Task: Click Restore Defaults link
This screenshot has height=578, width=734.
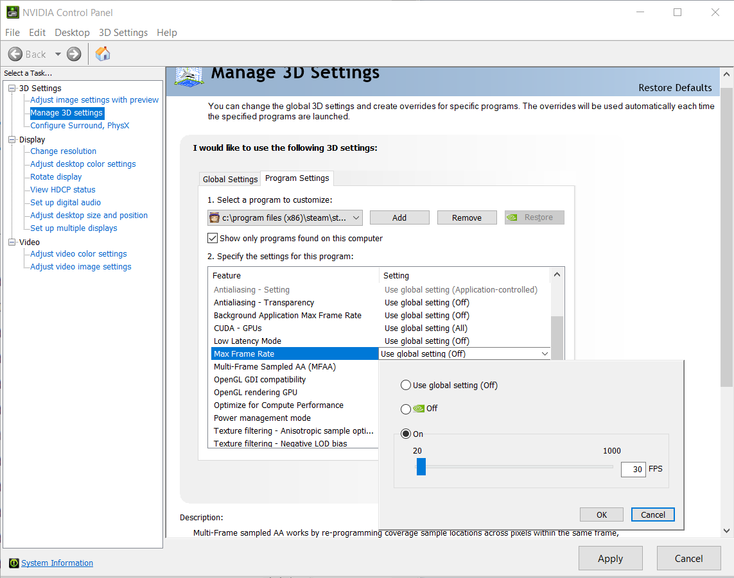Action: click(675, 88)
